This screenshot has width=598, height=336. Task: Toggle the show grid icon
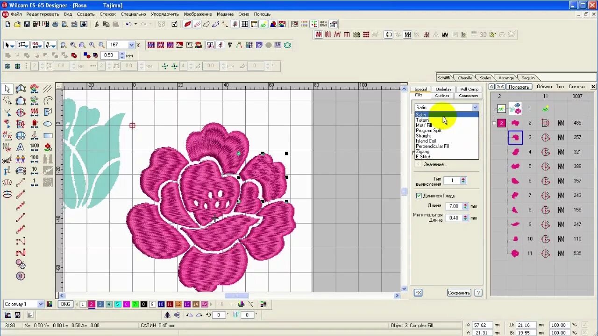(x=244, y=24)
